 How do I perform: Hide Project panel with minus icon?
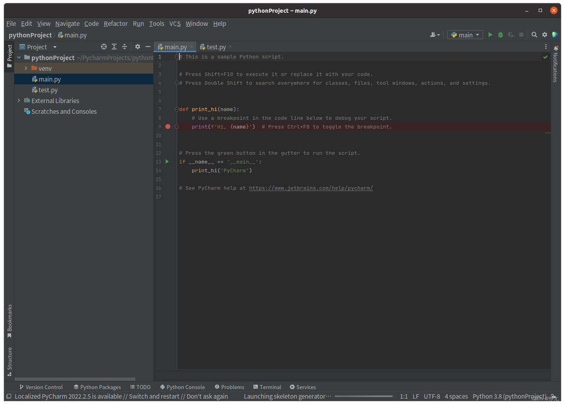click(x=148, y=47)
